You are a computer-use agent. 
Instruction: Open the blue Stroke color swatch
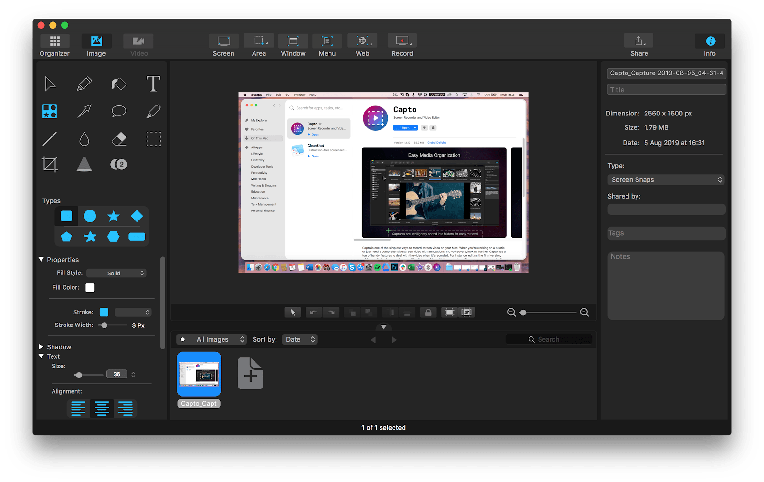click(104, 312)
